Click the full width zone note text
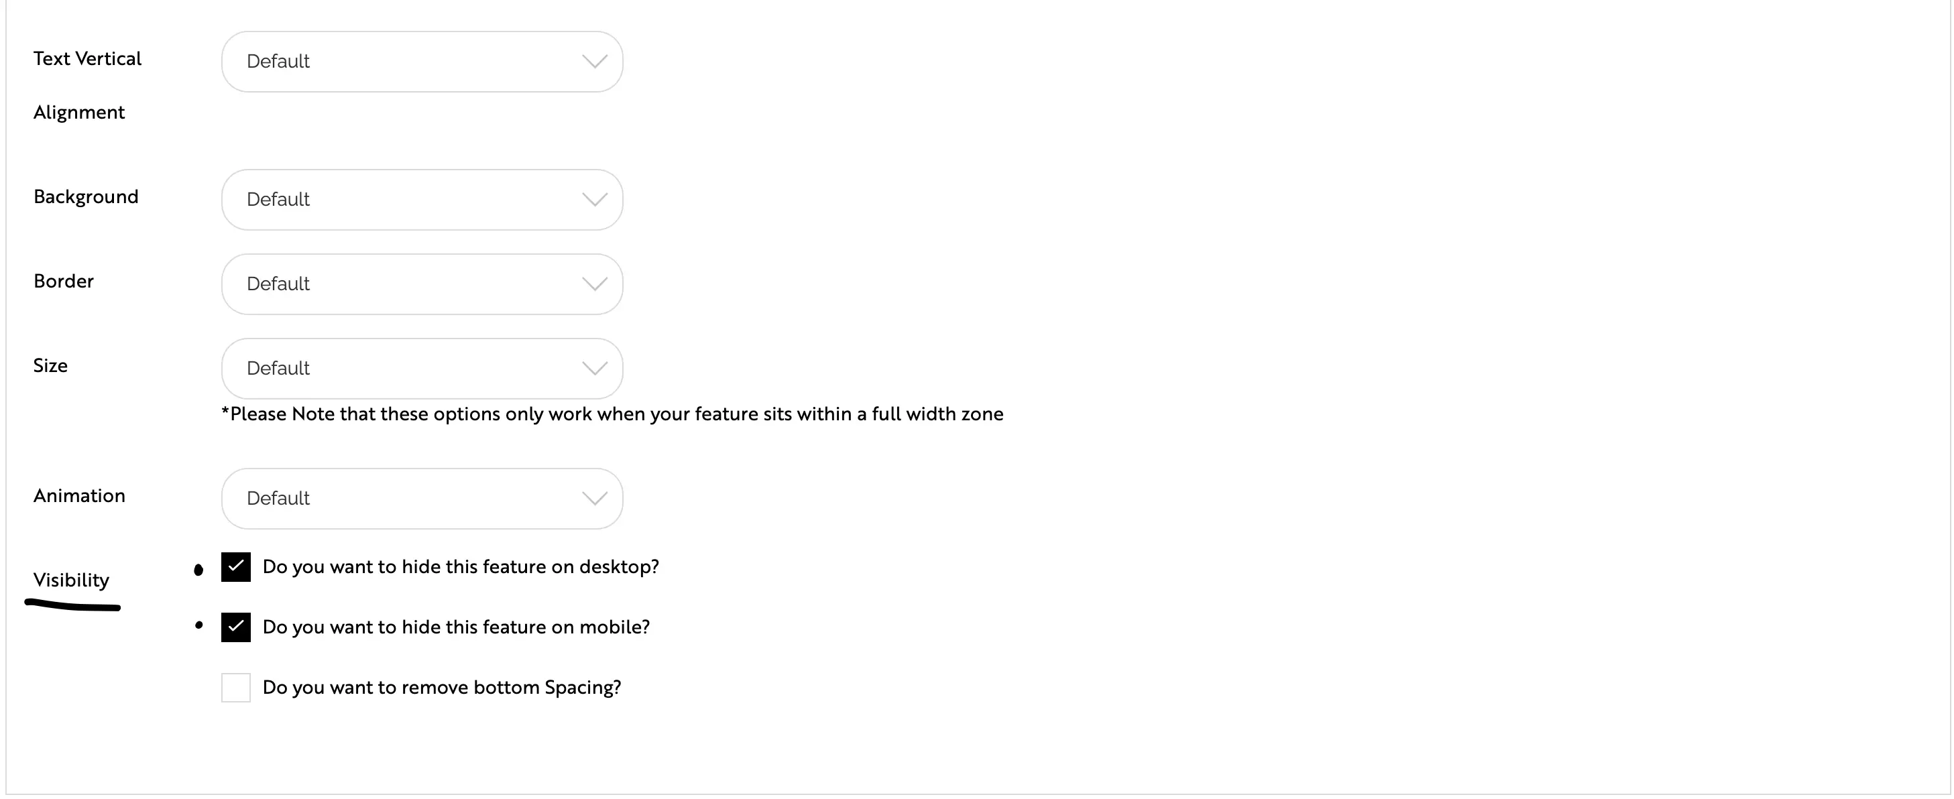This screenshot has width=1954, height=799. 612,414
